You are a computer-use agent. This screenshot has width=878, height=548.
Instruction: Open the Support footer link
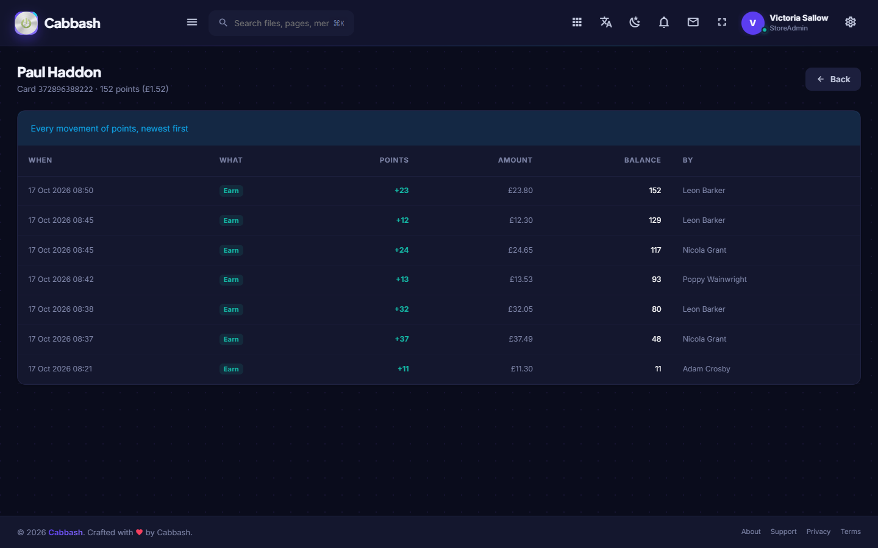(x=783, y=532)
